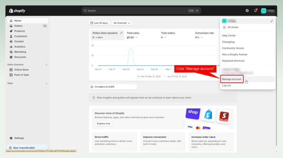The width and height of the screenshot is (283, 158).
Task: Open Marketing page
Action: pos(28,52)
